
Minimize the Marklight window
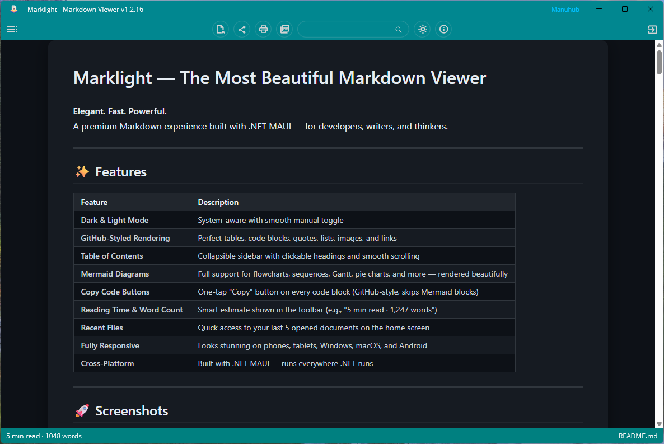pyautogui.click(x=599, y=9)
